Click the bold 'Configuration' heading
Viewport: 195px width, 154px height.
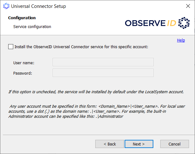(x=22, y=18)
